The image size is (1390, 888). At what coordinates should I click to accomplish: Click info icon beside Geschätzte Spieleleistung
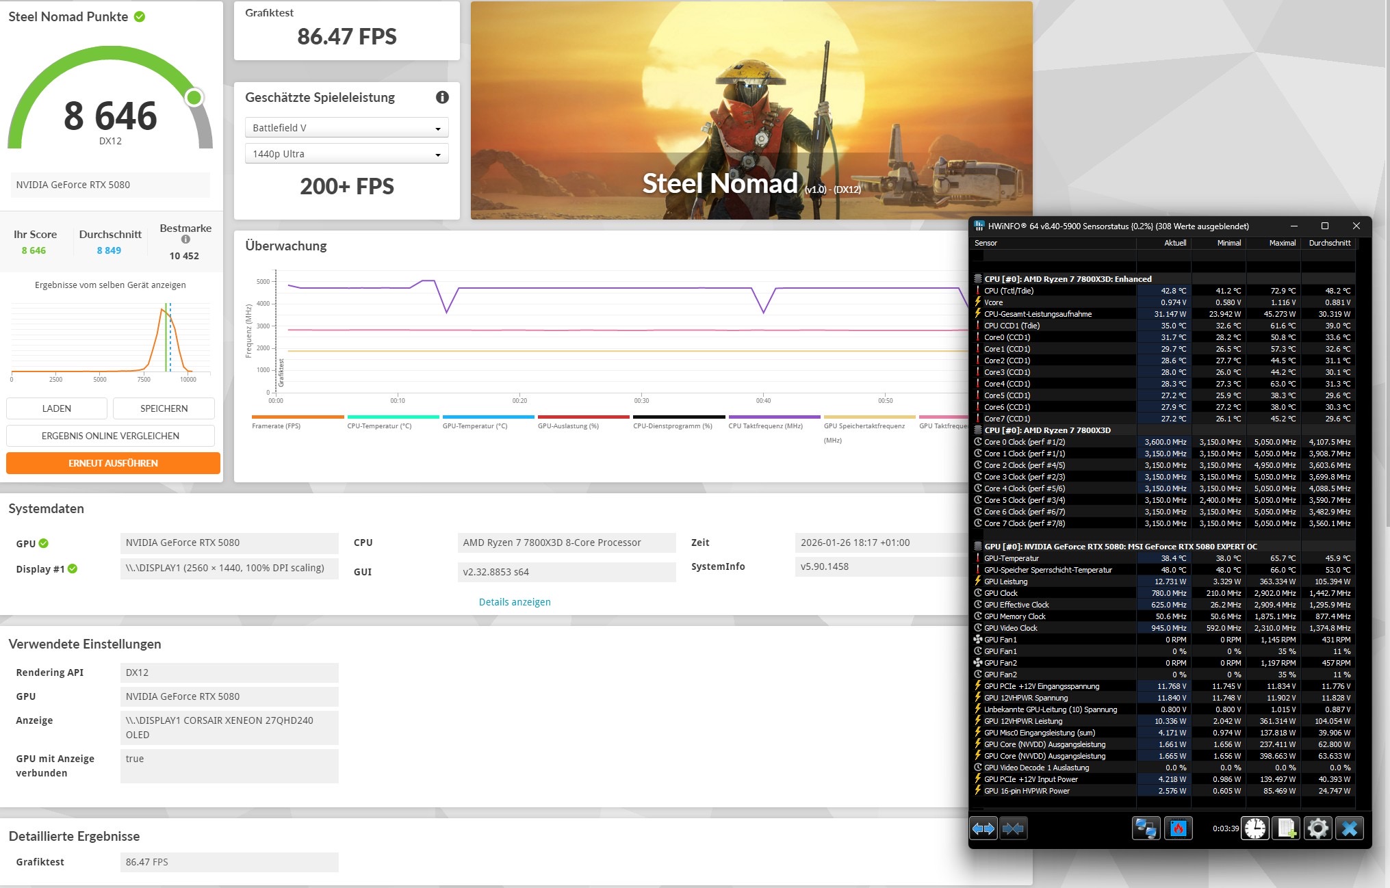(x=442, y=97)
